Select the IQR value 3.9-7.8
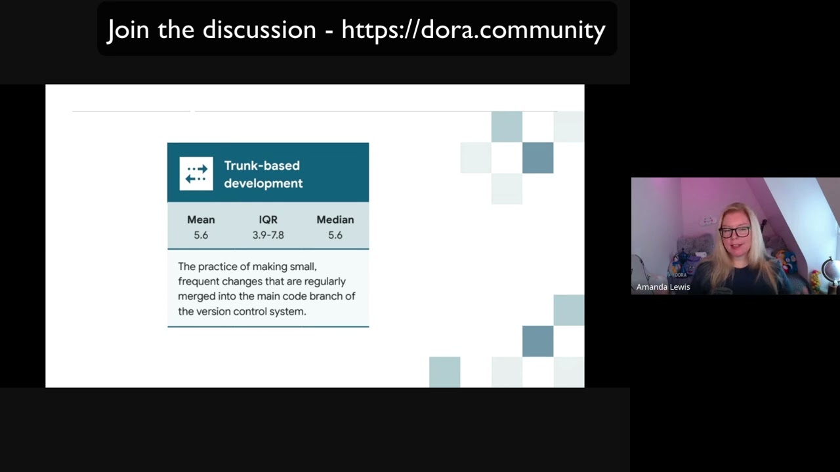Screen dimensions: 840x472 268,235
